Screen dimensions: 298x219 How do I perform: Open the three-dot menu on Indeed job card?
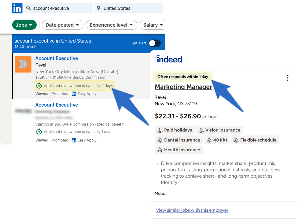tap(288, 78)
